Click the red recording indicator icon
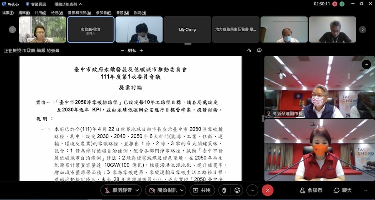Image resolution: width=375 pixels, height=200 pixels. point(335,4)
